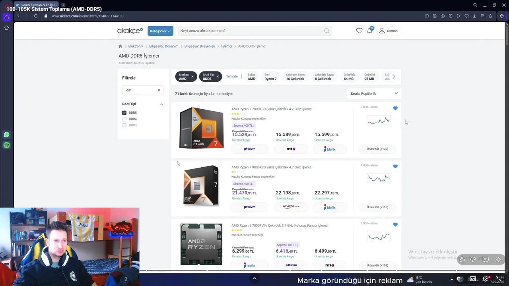Open akakce favorites heart in header
509x286 pixels.
click(359, 31)
